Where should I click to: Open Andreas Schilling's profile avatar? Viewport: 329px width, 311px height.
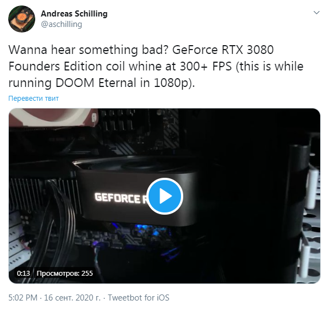[21, 19]
